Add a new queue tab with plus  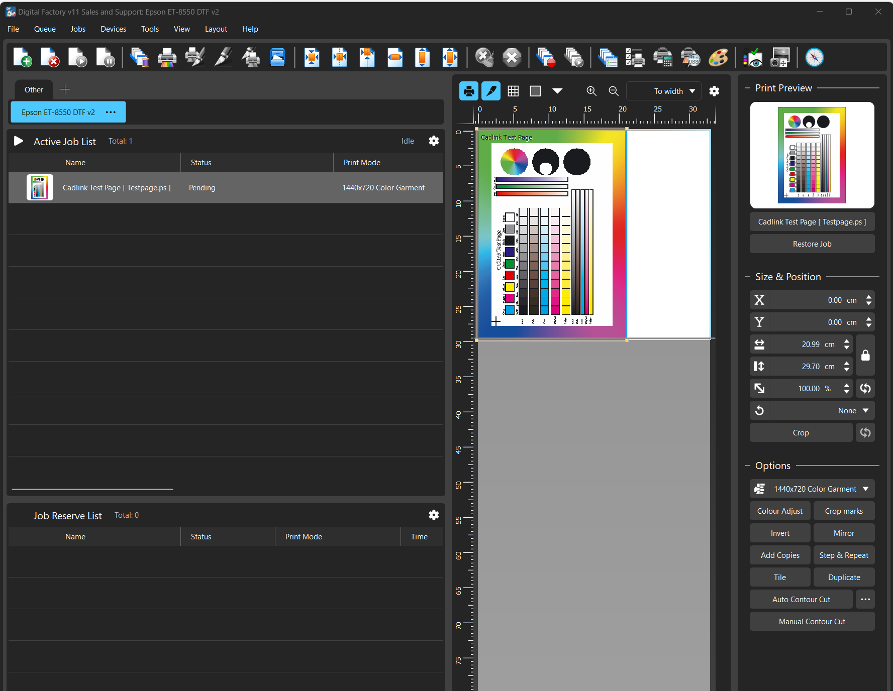65,89
